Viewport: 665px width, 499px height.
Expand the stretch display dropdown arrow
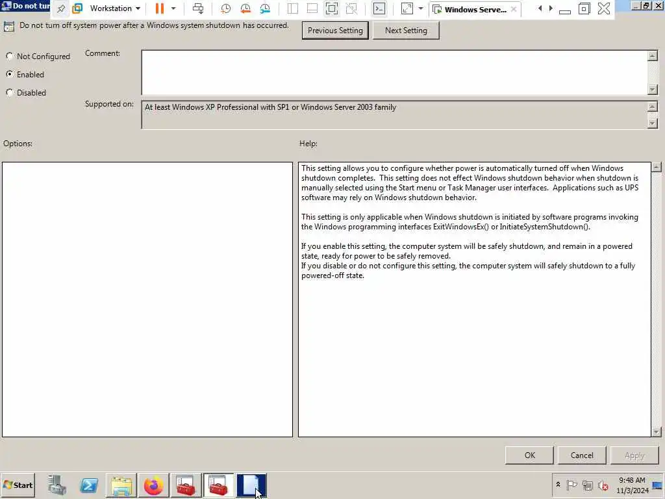(x=421, y=8)
